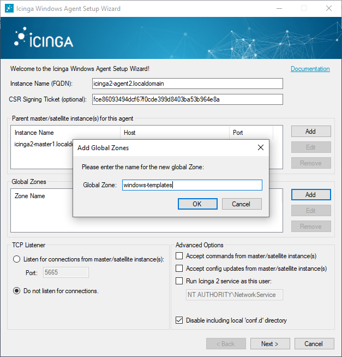The height and width of the screenshot is (357, 342).
Task: Cancel the Add Global Zones dialog
Action: (x=242, y=204)
